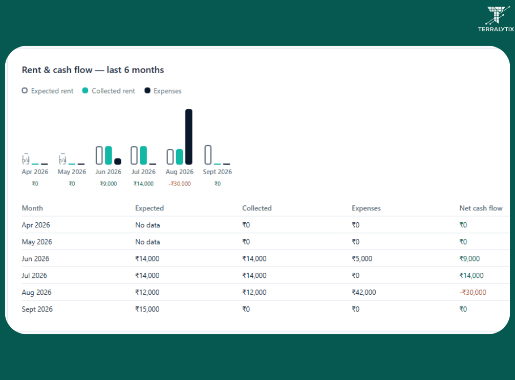Click the 'May 2026' chart axis label
The height and width of the screenshot is (380, 515).
(72, 172)
